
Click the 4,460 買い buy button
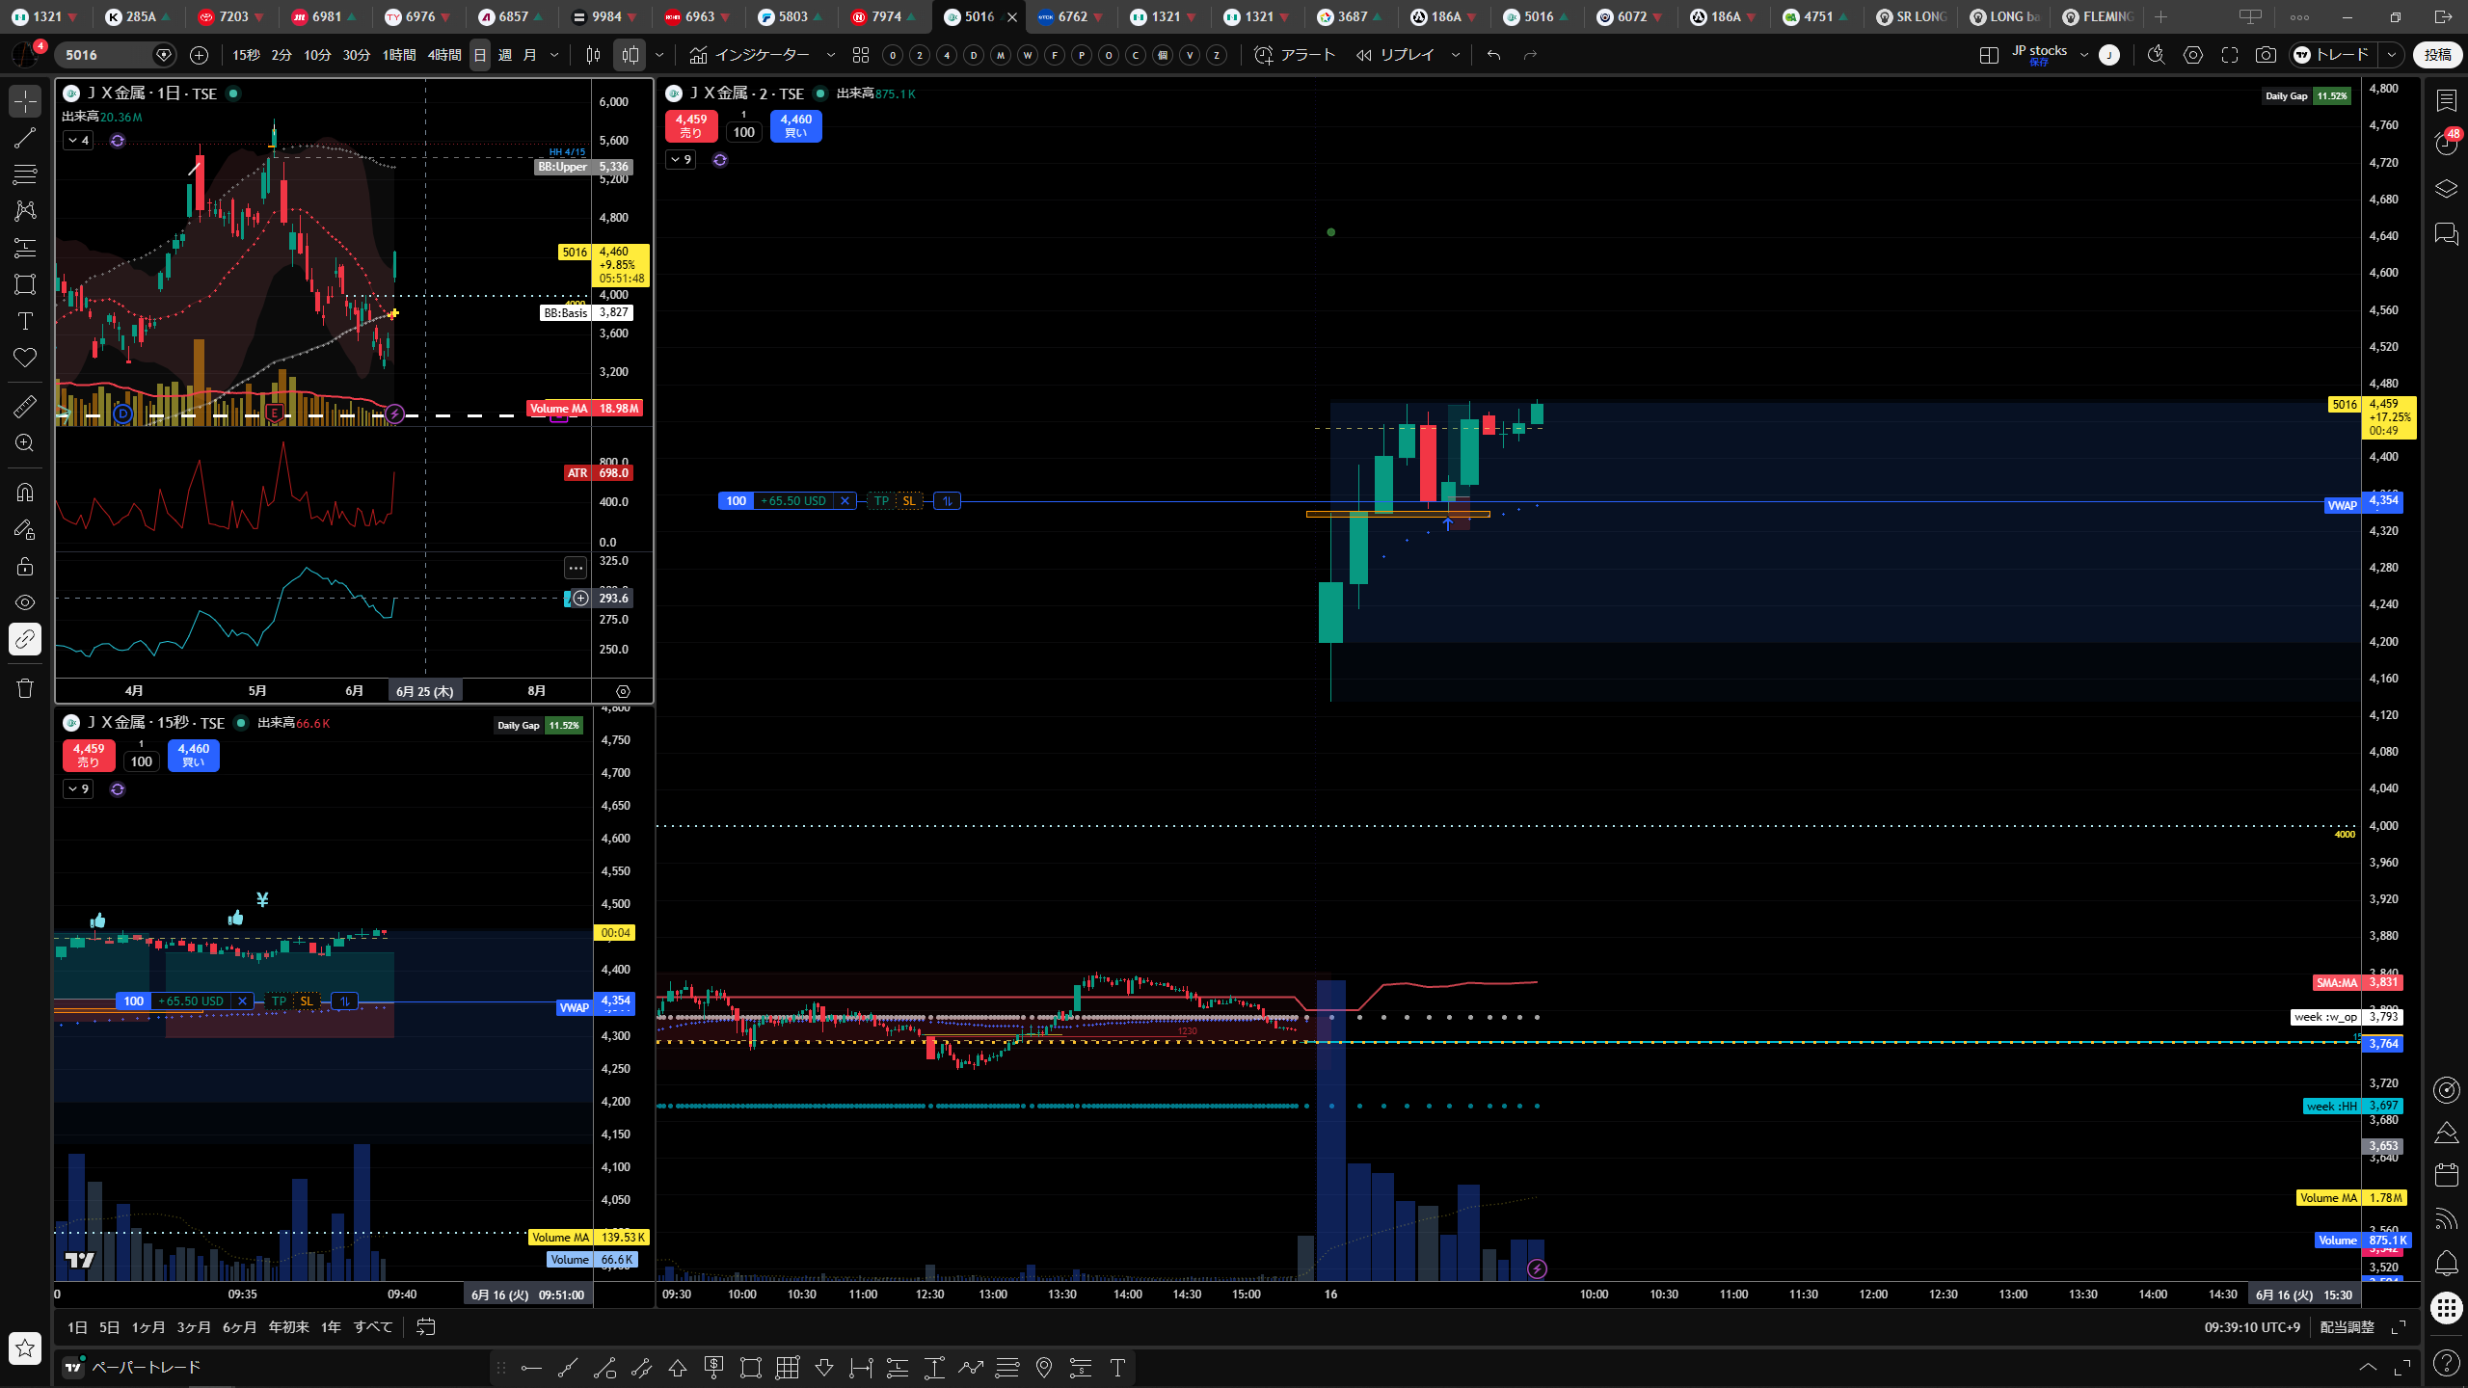tap(796, 126)
